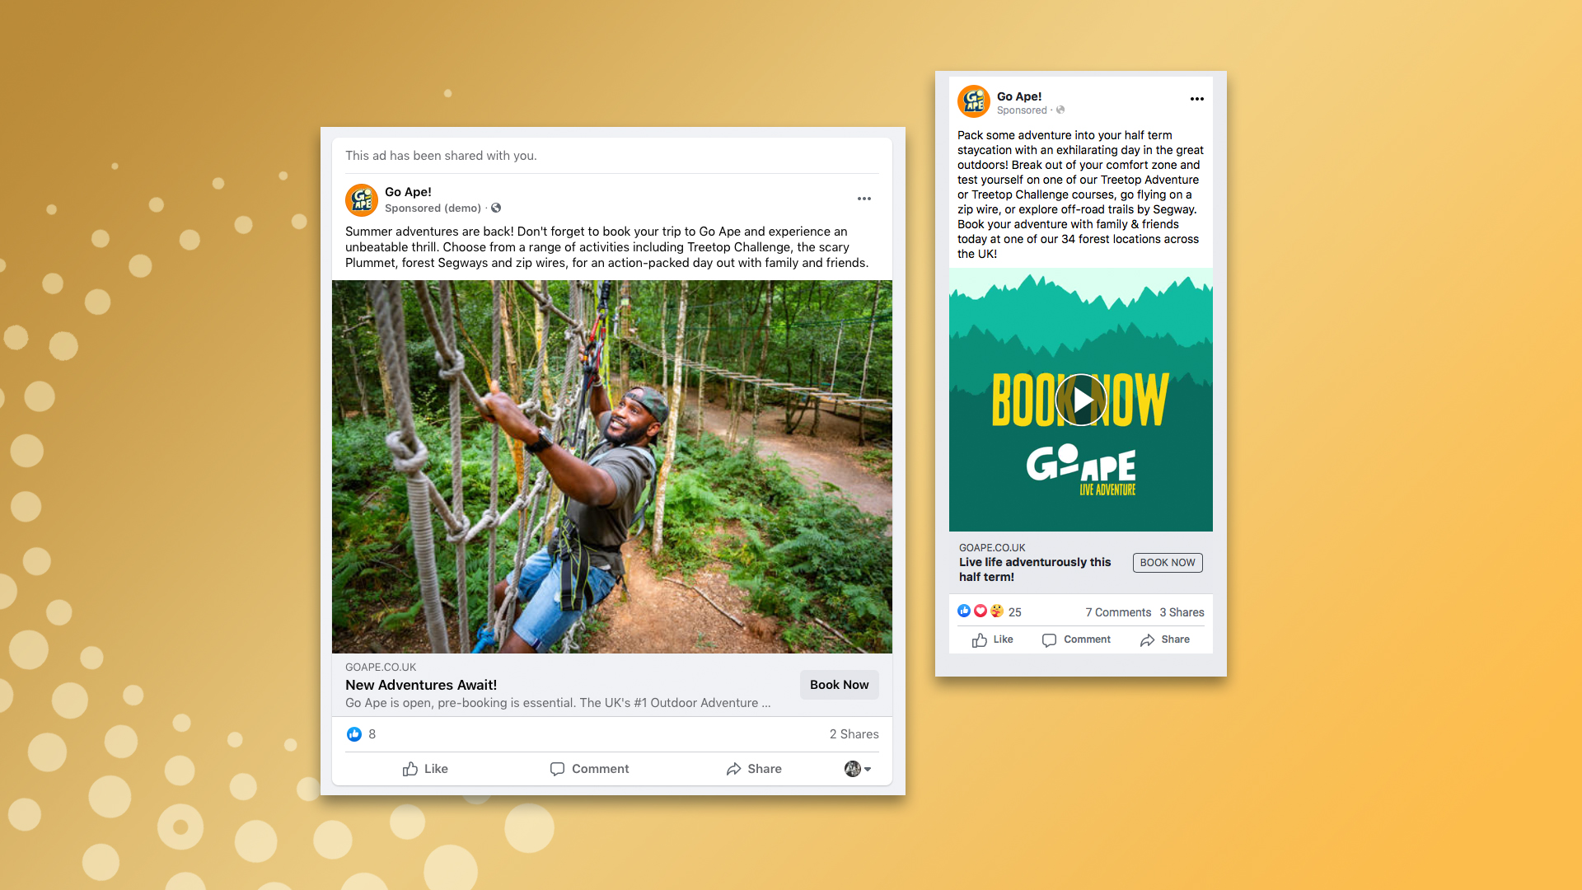Open three-dot menu on left Go Ape post
This screenshot has width=1582, height=890.
[864, 199]
